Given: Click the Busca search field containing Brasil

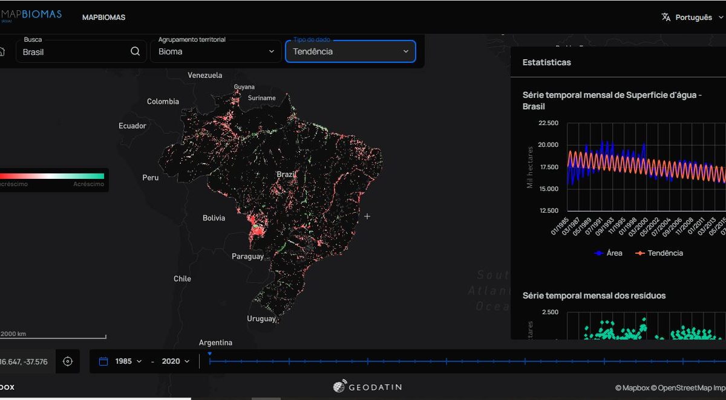Looking at the screenshot, I should pos(73,52).
